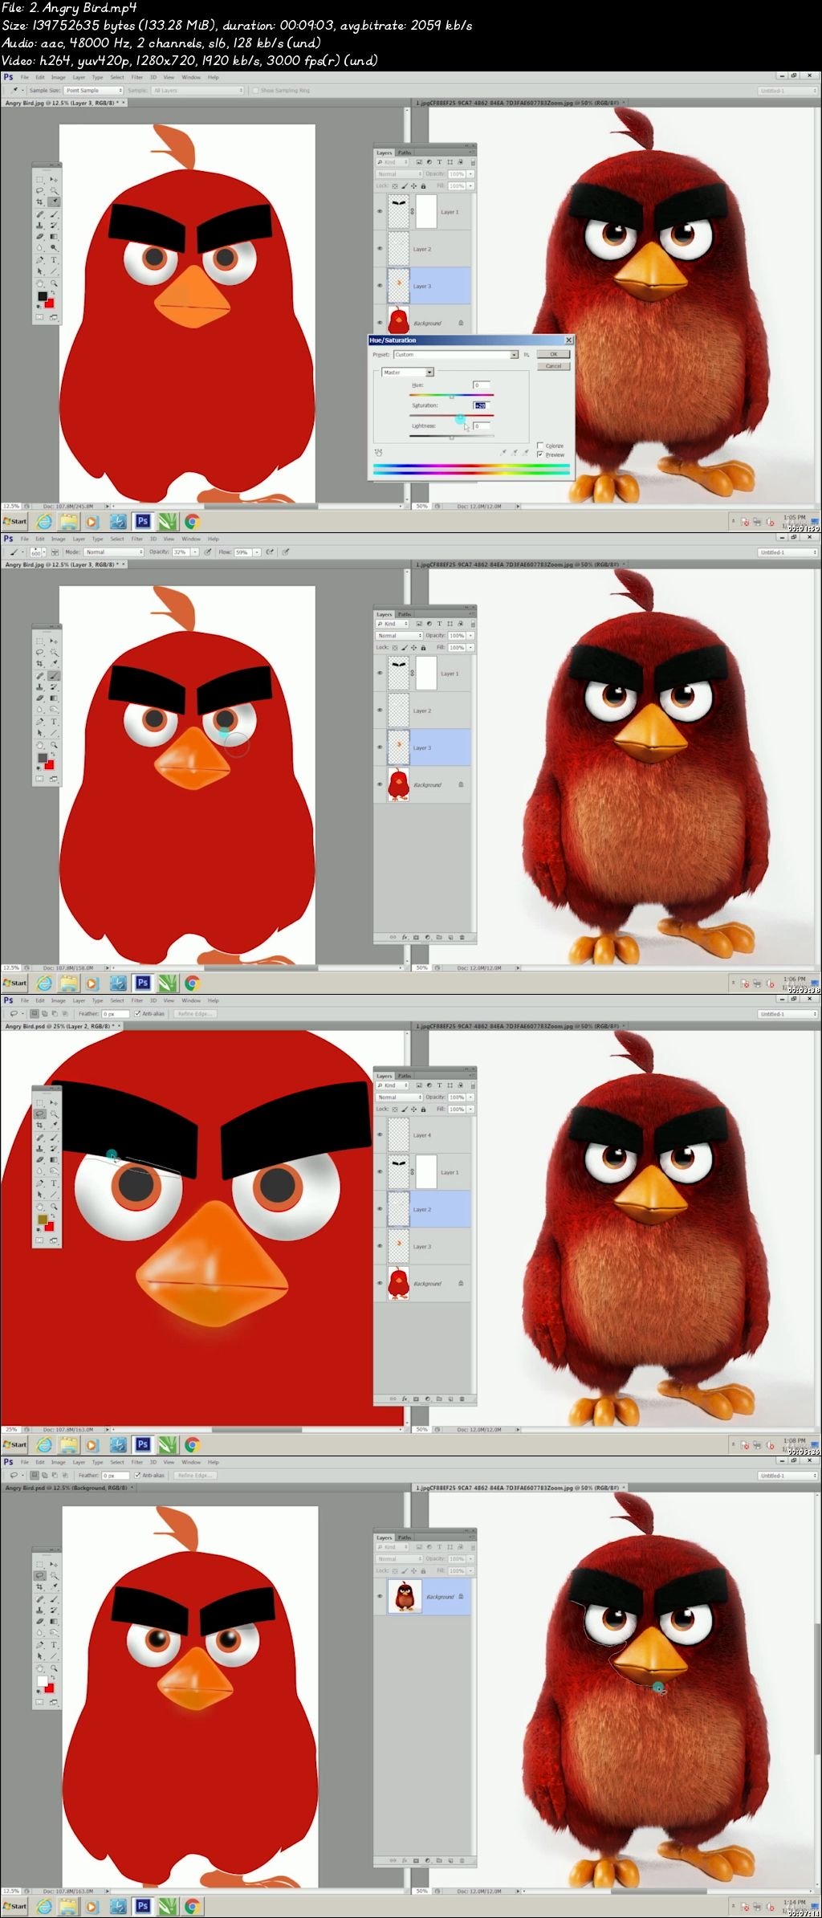Confirm Hue/Saturation dialog with OK

pyautogui.click(x=553, y=354)
